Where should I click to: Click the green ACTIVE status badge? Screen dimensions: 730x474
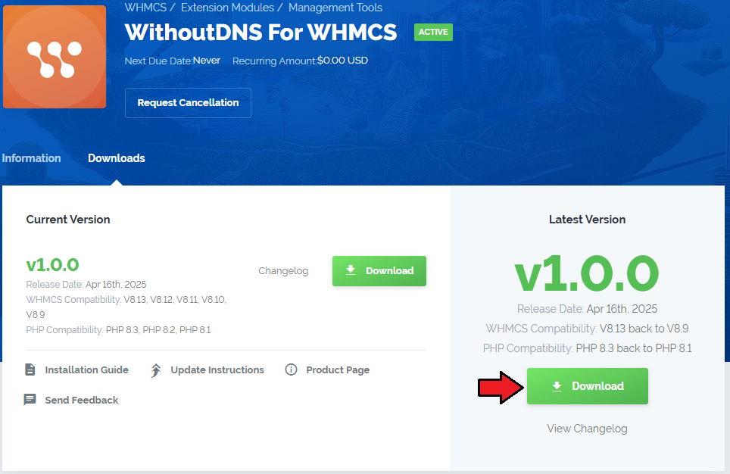click(433, 32)
